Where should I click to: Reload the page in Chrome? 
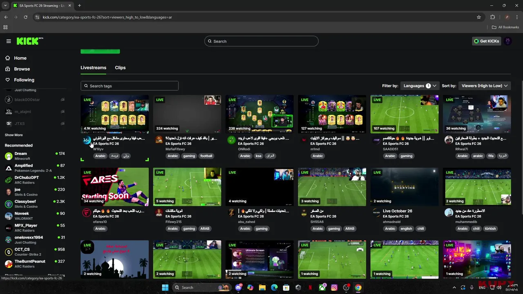tap(26, 17)
